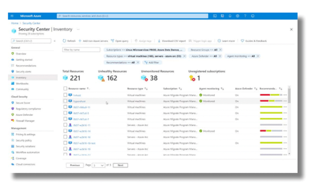
Task: Open Overview in left menu
Action: [x=21, y=54]
